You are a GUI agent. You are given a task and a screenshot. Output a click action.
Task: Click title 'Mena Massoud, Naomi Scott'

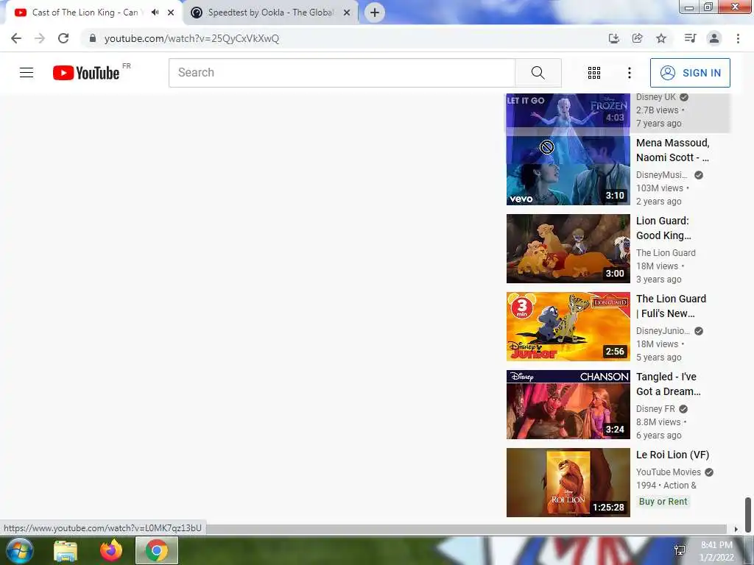click(x=673, y=150)
